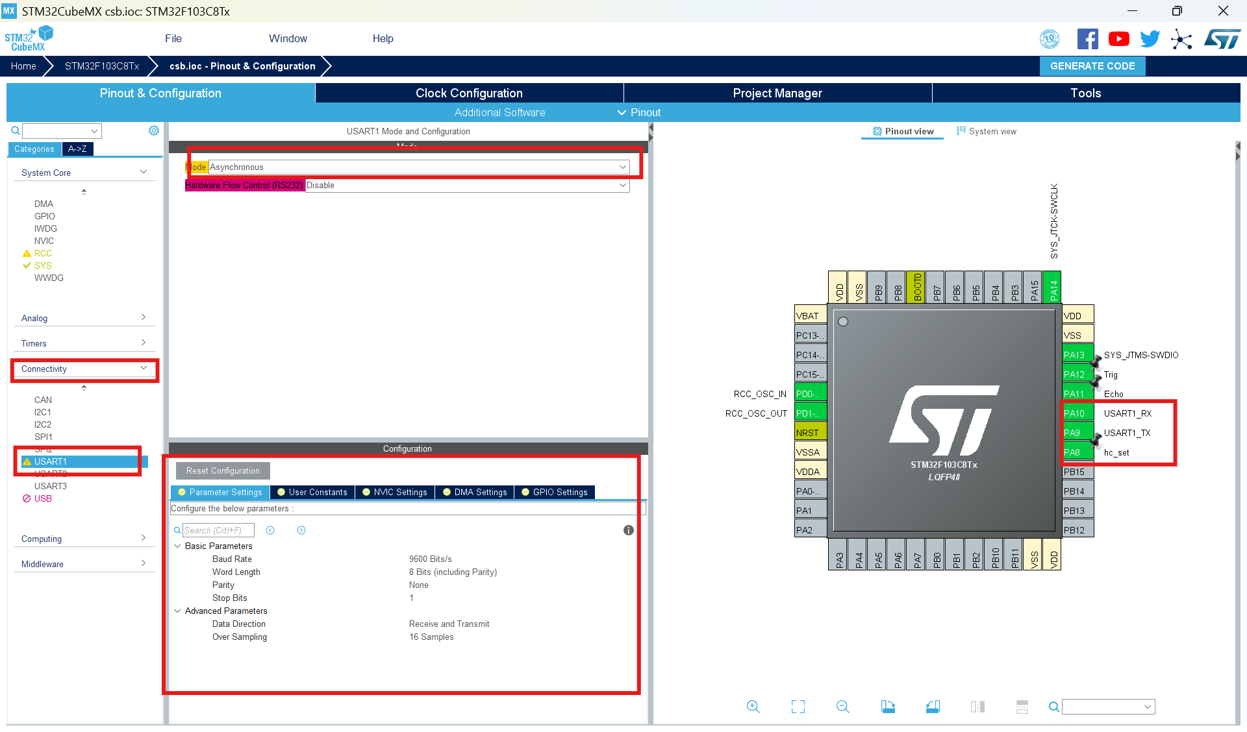1247x732 pixels.
Task: Collapse the Basic Parameters group
Action: click(177, 546)
